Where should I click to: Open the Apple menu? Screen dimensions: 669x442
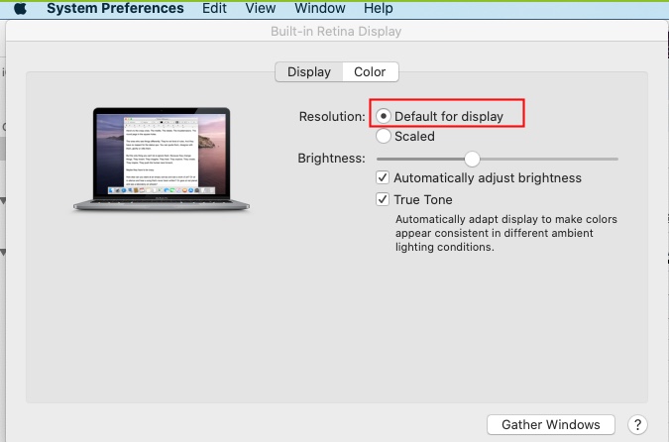[20, 9]
